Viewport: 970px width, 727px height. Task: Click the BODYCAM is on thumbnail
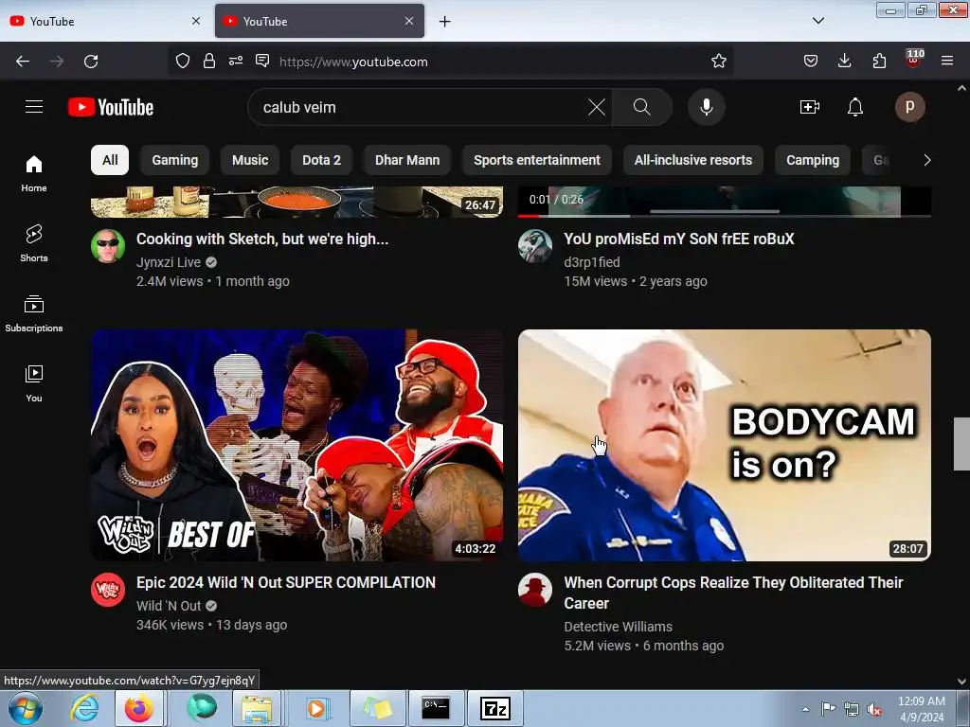coord(725,445)
